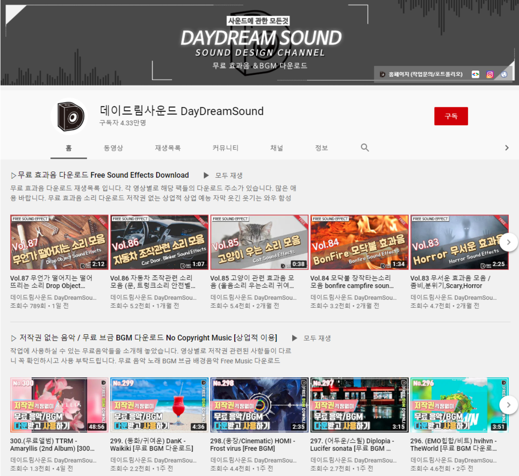
Task: Click the DAYDREAM SOUND channel banner image
Action: (259, 42)
